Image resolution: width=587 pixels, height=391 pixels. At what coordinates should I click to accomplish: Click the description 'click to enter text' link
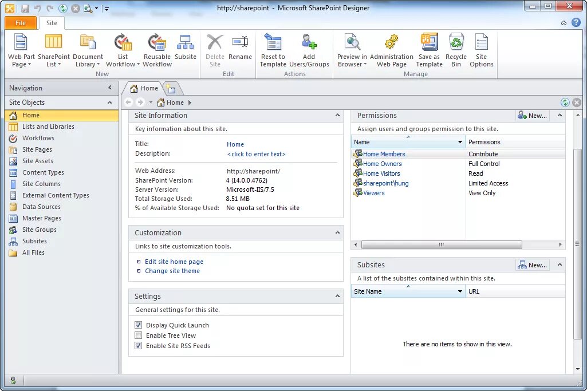point(256,154)
